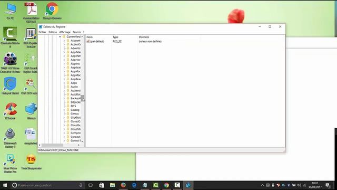Click the tree horizontal scrollbar left arrow
The image size is (337, 190).
pyautogui.click(x=39, y=145)
